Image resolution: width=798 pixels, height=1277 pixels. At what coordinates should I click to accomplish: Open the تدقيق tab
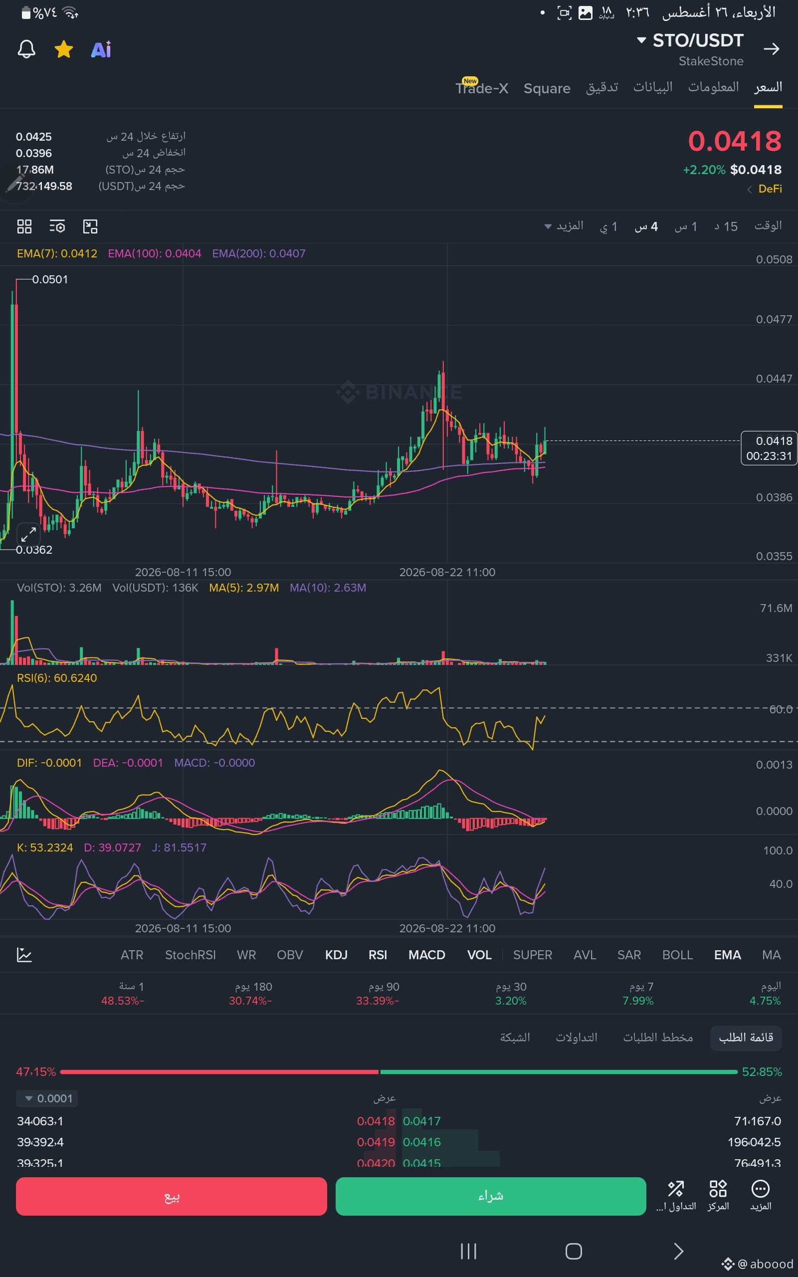(x=601, y=87)
